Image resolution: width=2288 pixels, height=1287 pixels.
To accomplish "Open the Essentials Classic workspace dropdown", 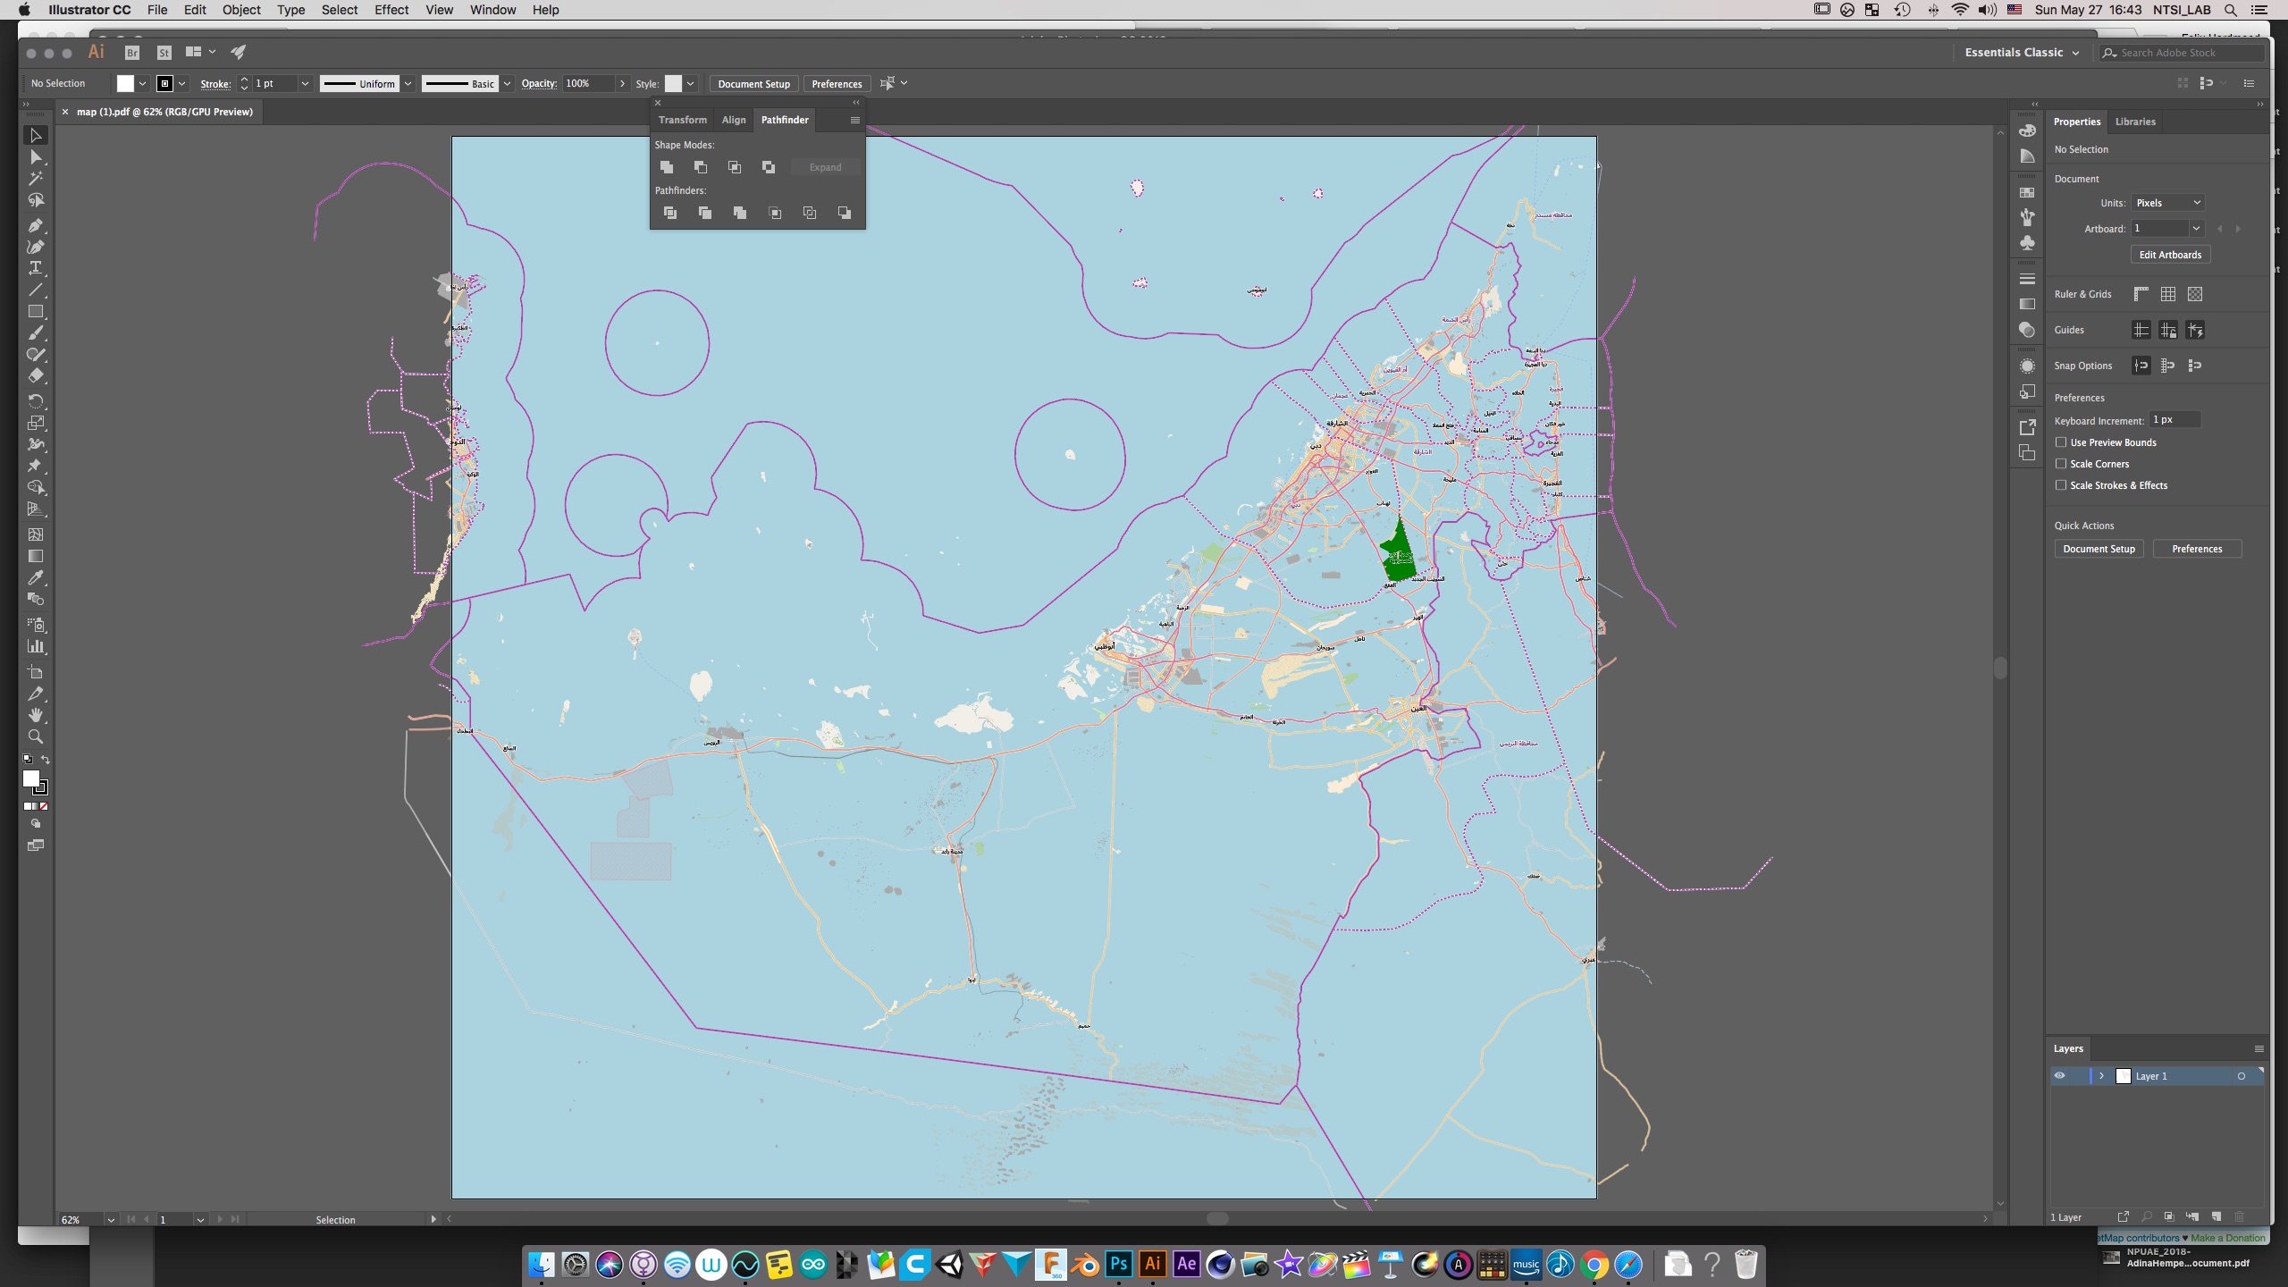I will [2022, 53].
